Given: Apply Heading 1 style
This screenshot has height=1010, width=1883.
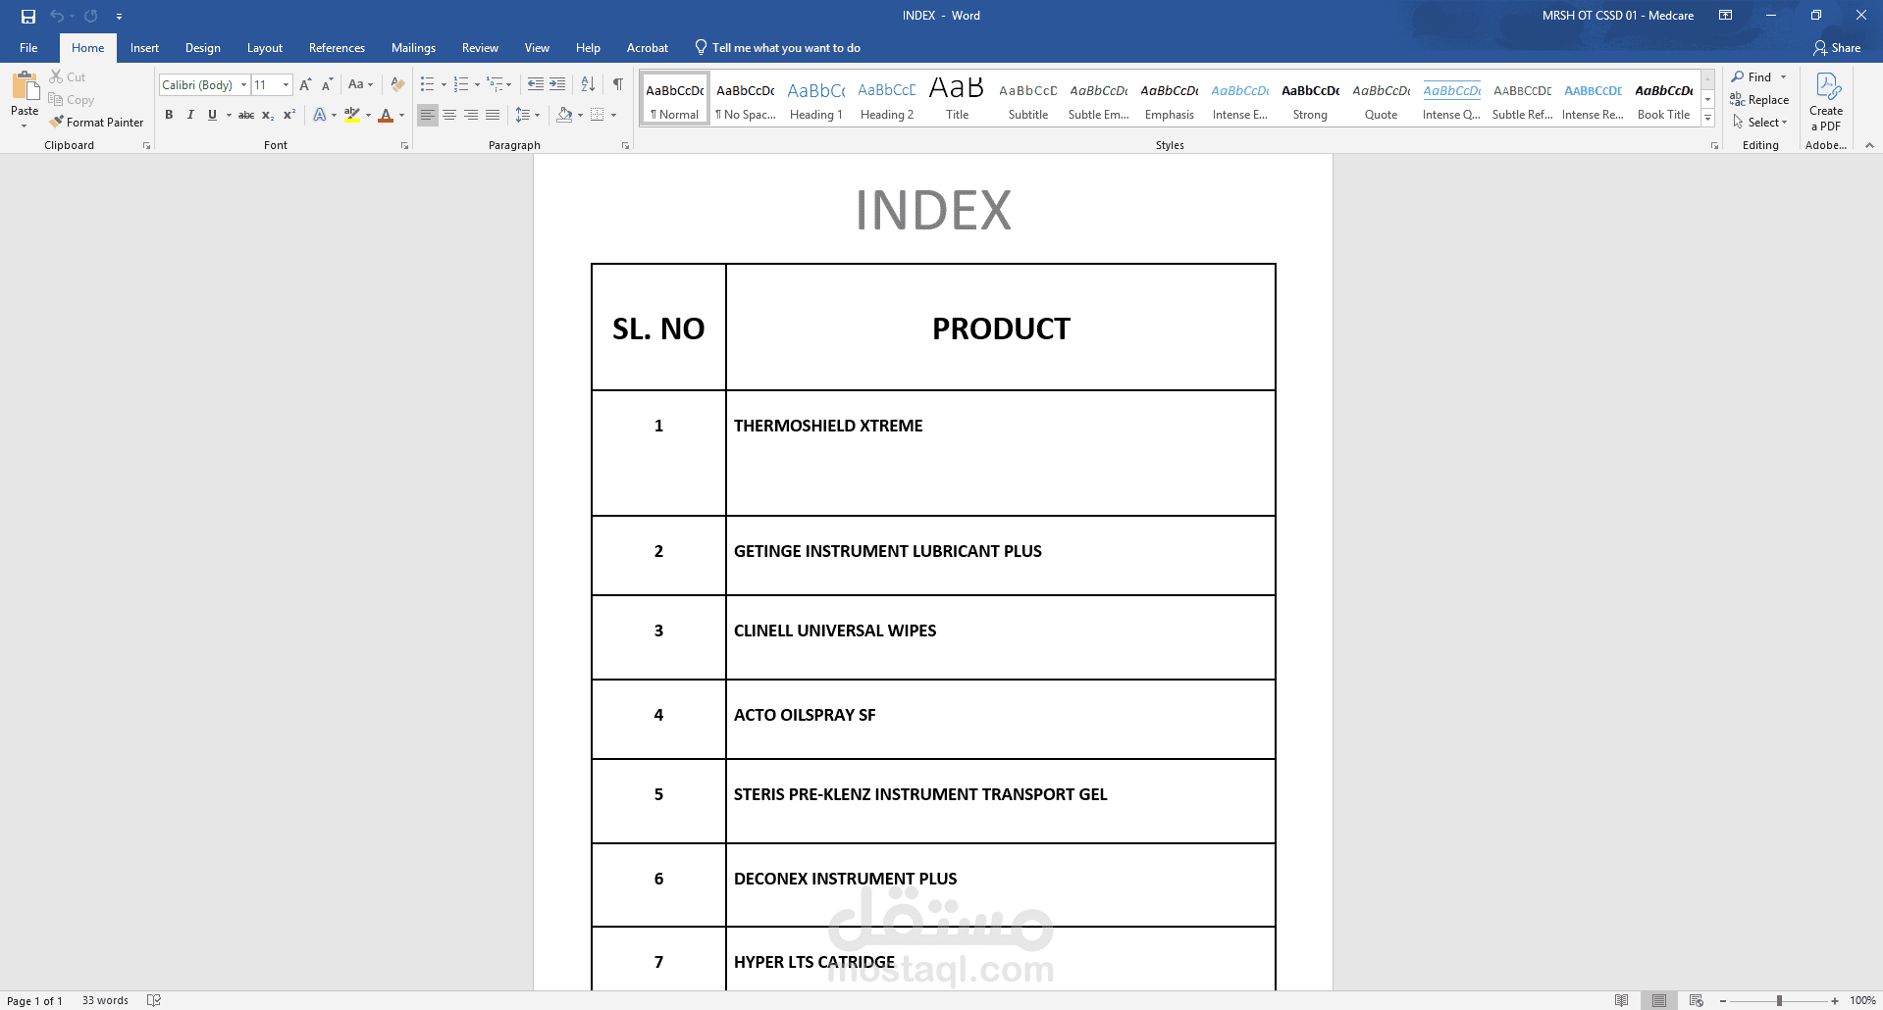Looking at the screenshot, I should (x=816, y=100).
